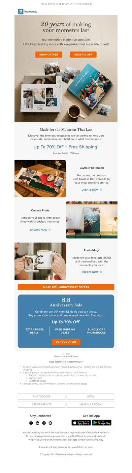The width and height of the screenshot is (132, 473).
Task: Click the Layflat Photobook product image
Action: [x=40, y=179]
